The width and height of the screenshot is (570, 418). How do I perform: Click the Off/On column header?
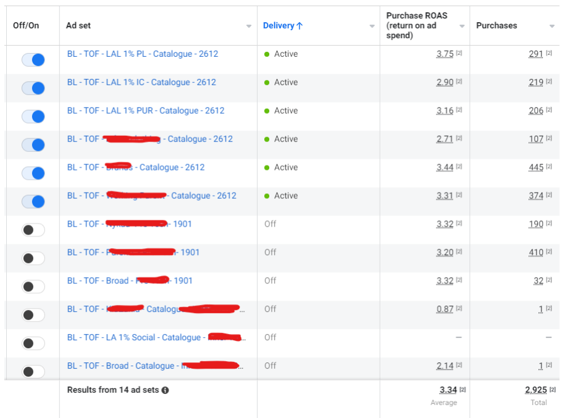[x=27, y=26]
